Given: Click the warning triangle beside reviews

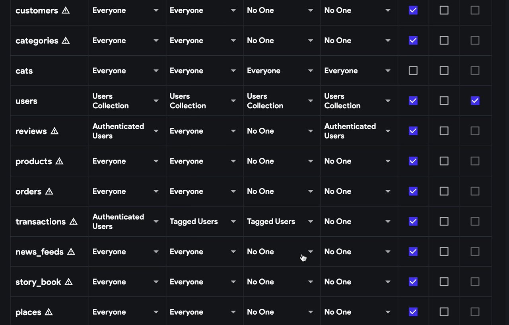Looking at the screenshot, I should pos(54,131).
